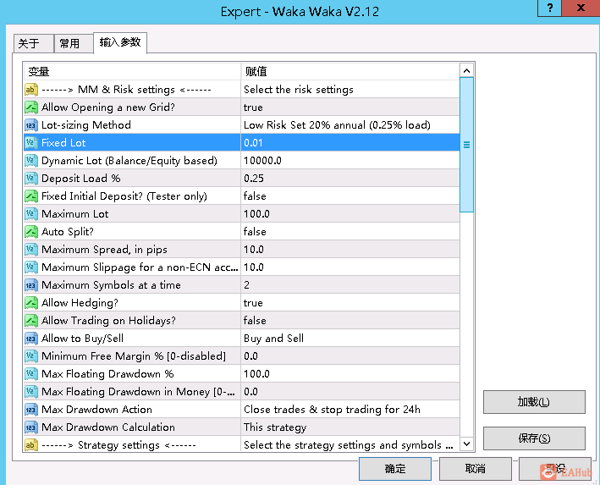Click the boolean icon beside Allow Trading on Holidays?
Screen dimensions: 600x485
[31, 321]
